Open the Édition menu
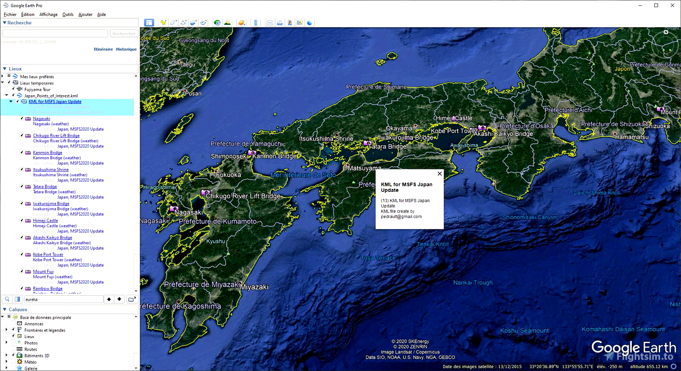The height and width of the screenshot is (371, 681). (x=28, y=15)
